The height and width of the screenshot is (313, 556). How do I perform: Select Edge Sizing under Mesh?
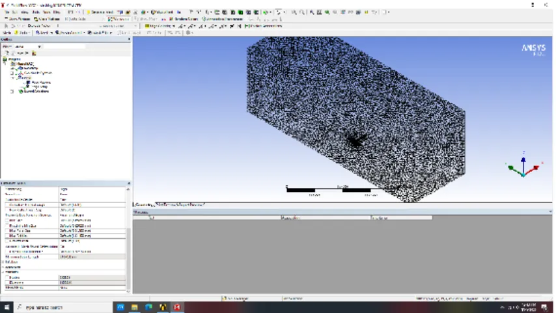(40, 87)
